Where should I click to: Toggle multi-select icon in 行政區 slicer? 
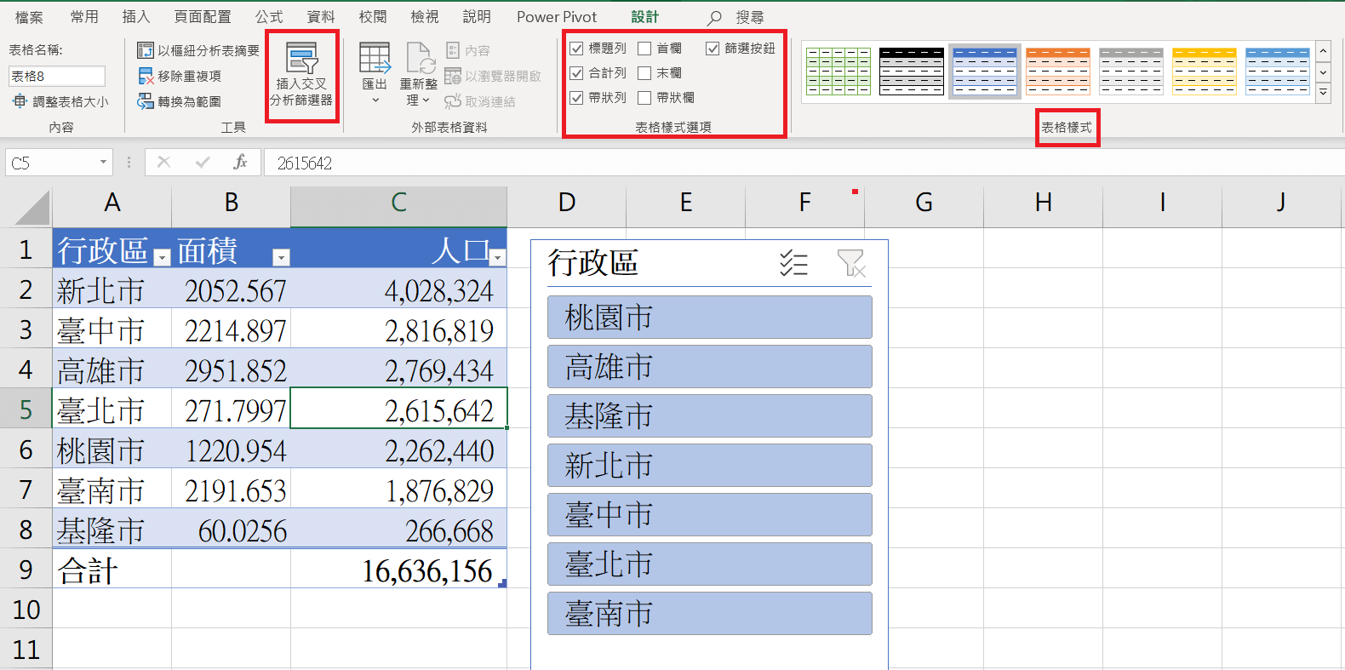(x=793, y=264)
